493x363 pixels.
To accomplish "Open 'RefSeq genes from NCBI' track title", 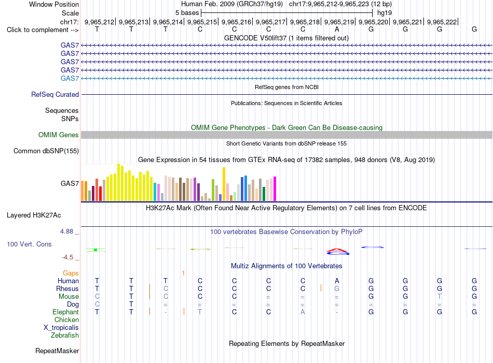I will (x=286, y=87).
